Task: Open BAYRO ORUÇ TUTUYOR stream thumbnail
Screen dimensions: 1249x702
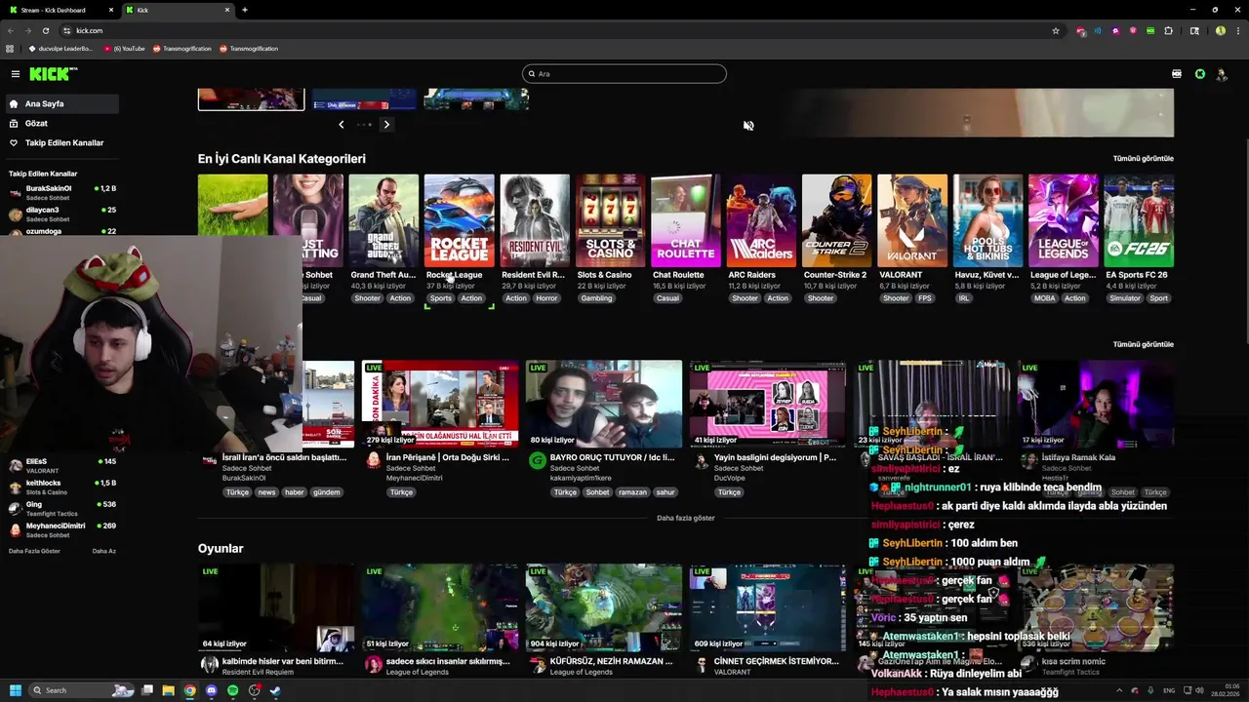Action: (x=604, y=404)
